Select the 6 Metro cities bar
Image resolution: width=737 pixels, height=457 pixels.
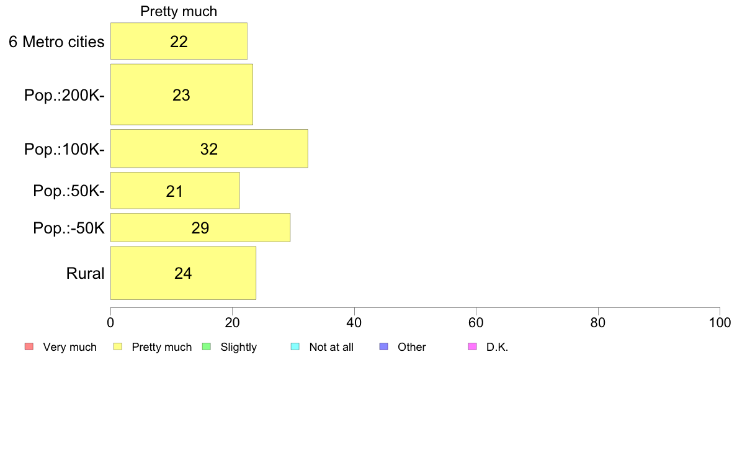click(179, 42)
